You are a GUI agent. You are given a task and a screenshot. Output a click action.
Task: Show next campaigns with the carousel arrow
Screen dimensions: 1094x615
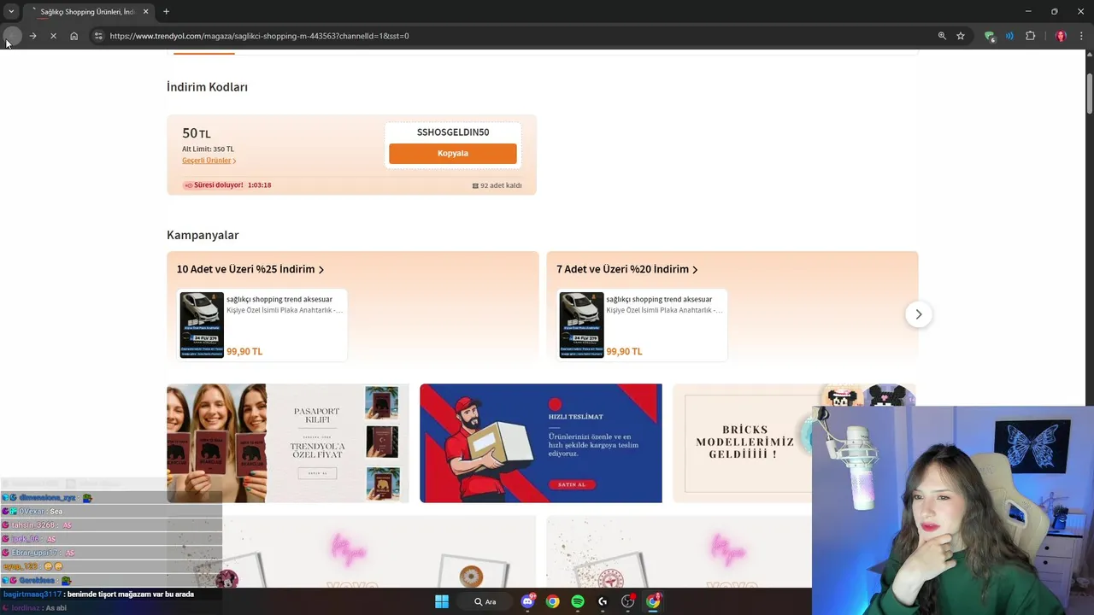[x=918, y=314]
